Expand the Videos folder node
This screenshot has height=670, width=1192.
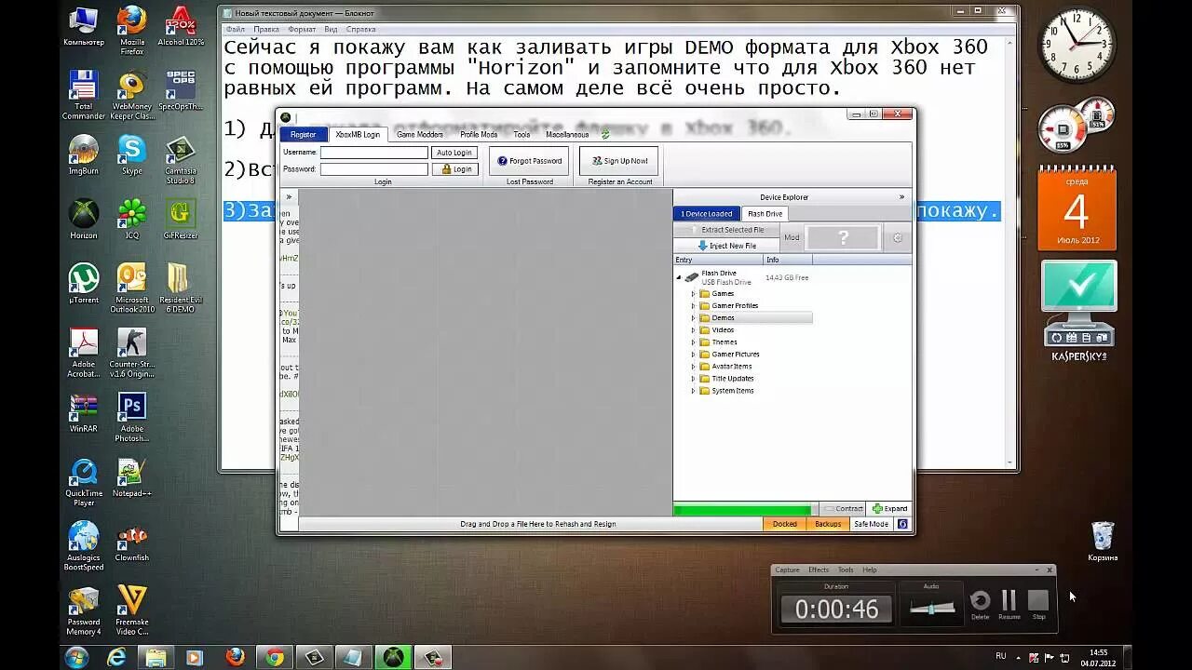tap(693, 330)
